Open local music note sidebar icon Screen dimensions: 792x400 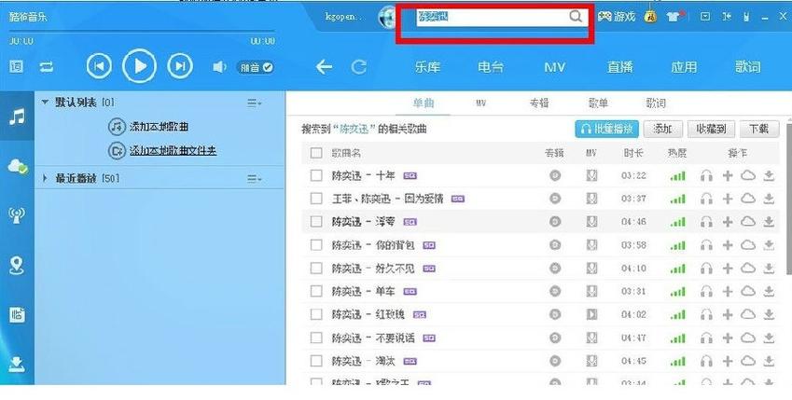17,117
